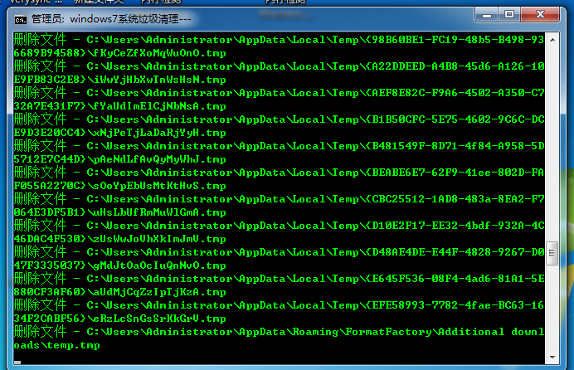
Task: Click the path line containing {AEF8E82C-F9A6-4502
Action: click(279, 93)
